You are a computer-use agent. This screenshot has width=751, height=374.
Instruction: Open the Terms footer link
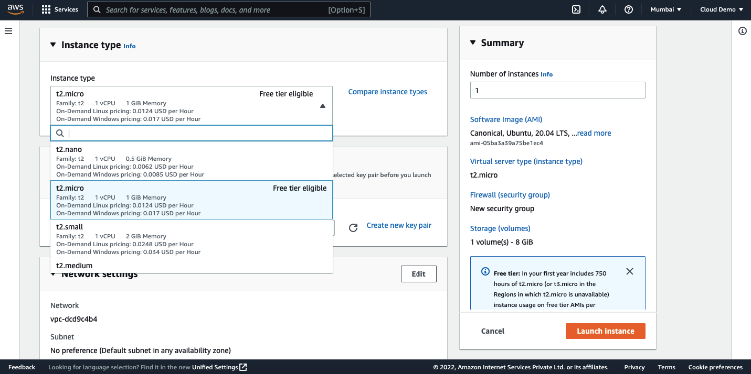click(667, 367)
